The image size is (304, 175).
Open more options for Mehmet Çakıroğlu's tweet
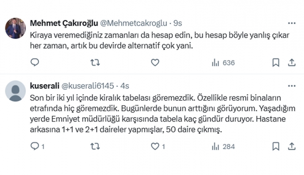[x=292, y=23]
